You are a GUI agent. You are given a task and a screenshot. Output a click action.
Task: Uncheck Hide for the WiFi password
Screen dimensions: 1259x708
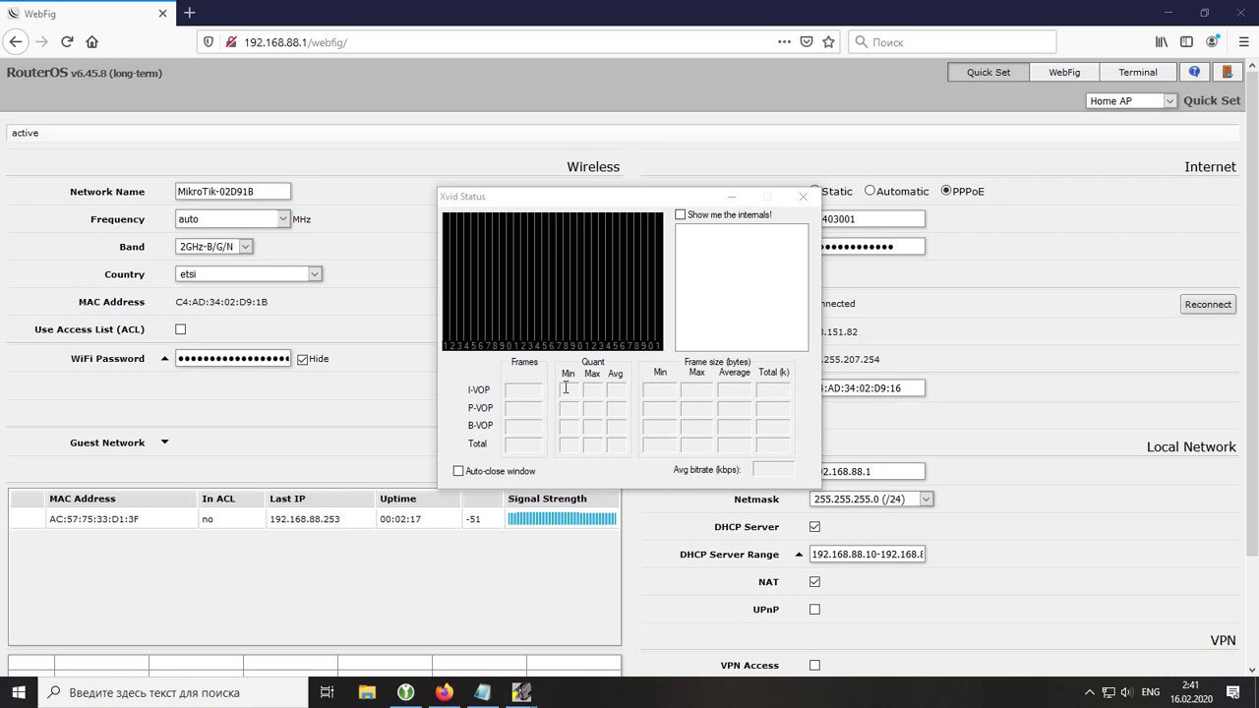[x=302, y=359]
